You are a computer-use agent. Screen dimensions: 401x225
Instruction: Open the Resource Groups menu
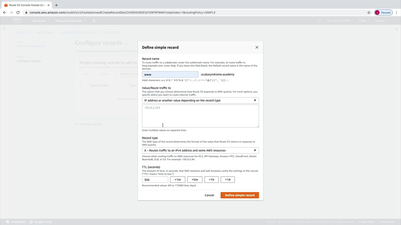point(70,21)
